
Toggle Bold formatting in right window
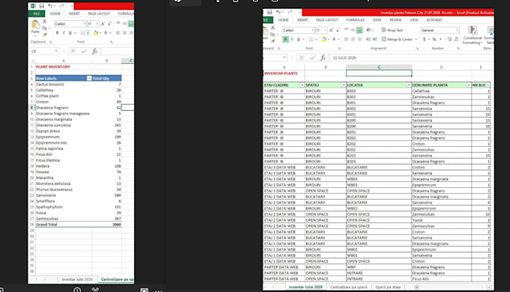[x=285, y=39]
